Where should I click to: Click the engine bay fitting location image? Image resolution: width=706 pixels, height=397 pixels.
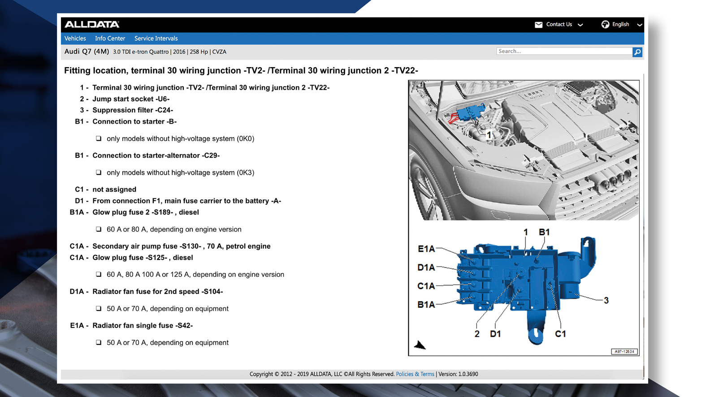pyautogui.click(x=524, y=151)
